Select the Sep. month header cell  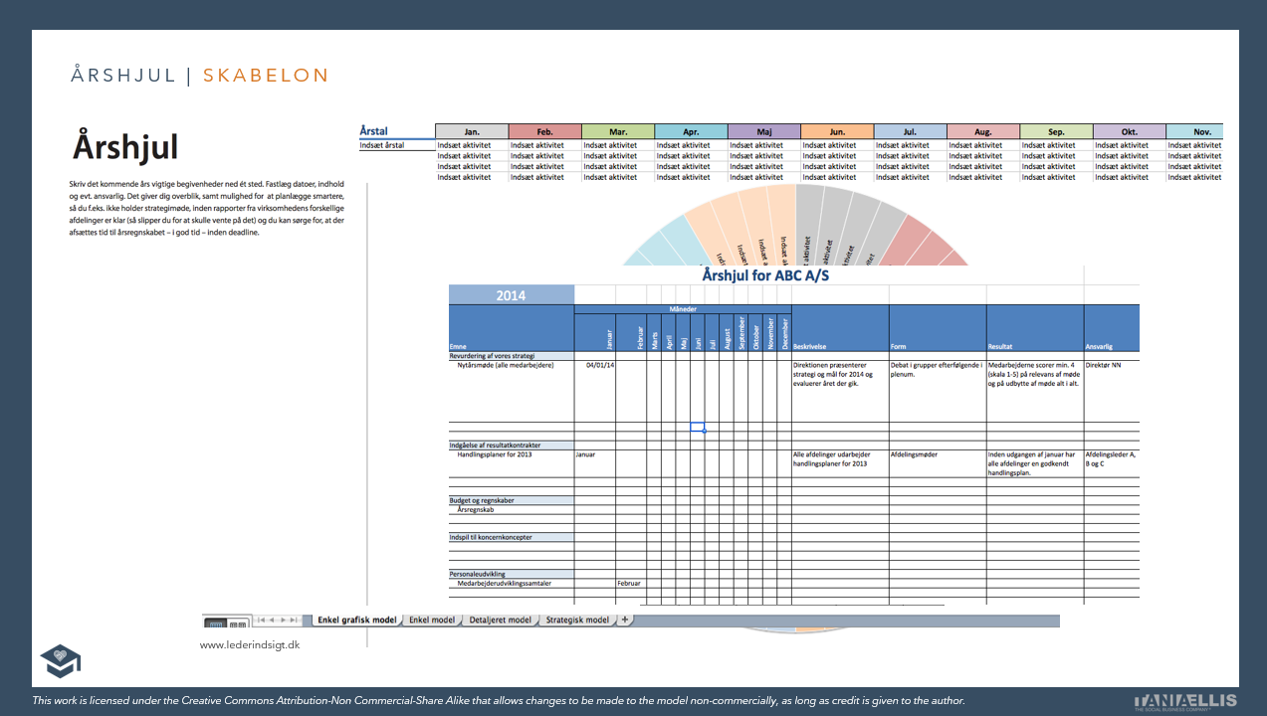tap(1056, 131)
